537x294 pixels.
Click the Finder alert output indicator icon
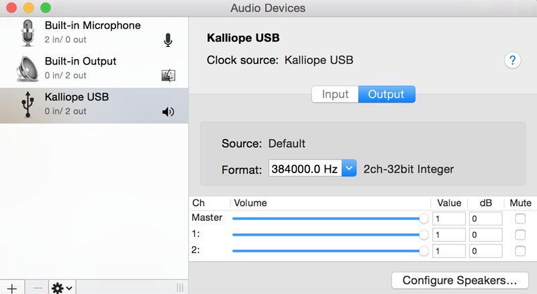168,75
